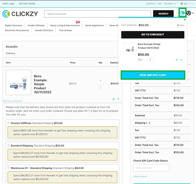Open the user account icon menu
This screenshot has height=184, width=196.
[x=189, y=13]
